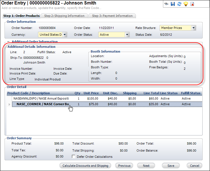Click row selector arrow beside NASE_CORNER
The width and height of the screenshot is (210, 171).
tap(10, 104)
